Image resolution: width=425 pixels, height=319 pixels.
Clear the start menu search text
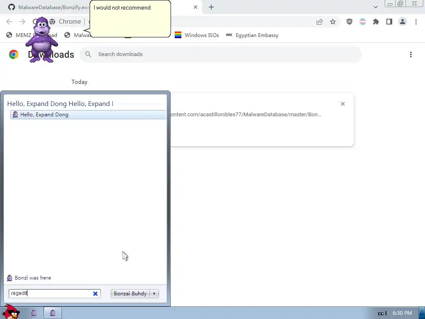pyautogui.click(x=95, y=294)
